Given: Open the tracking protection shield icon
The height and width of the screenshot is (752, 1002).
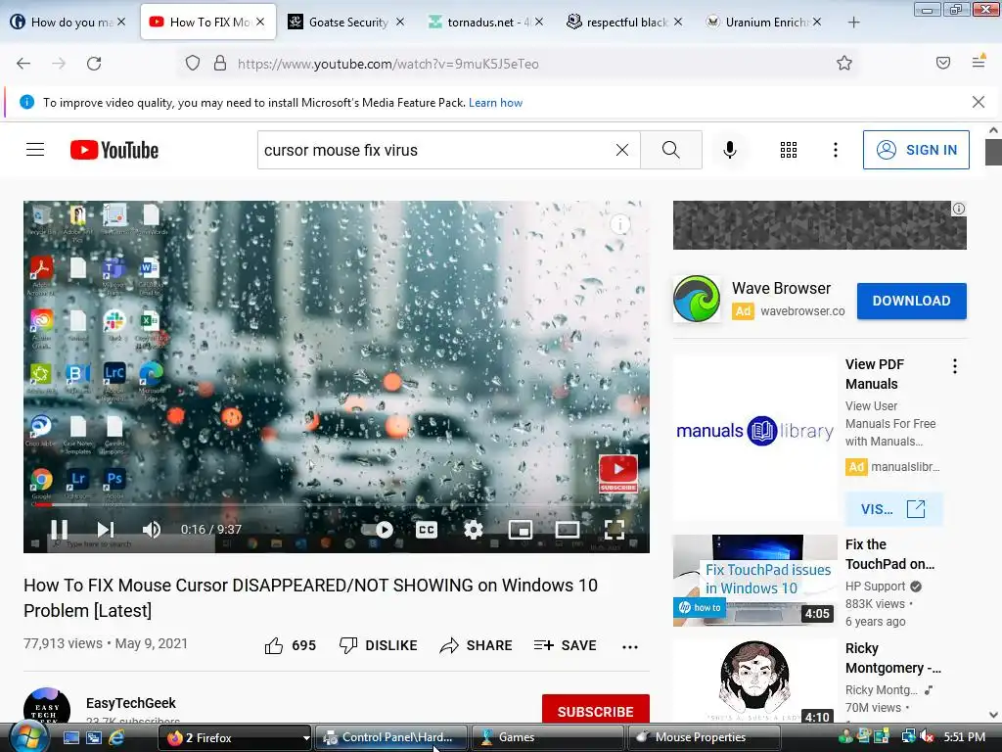Looking at the screenshot, I should point(193,64).
